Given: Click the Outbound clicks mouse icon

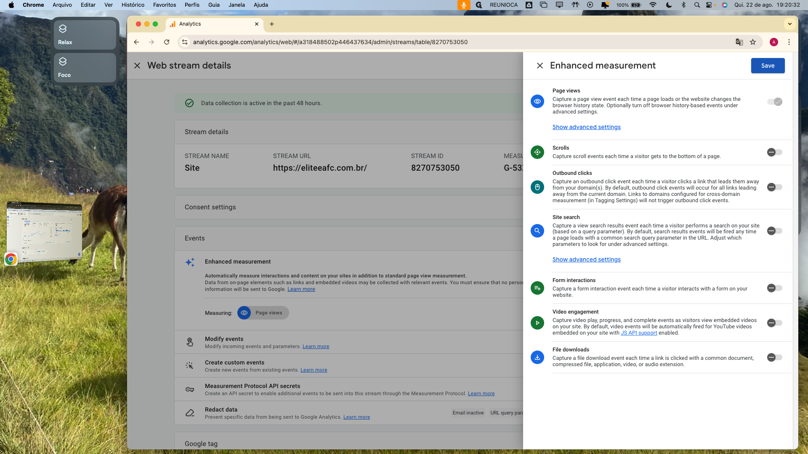Looking at the screenshot, I should pyautogui.click(x=537, y=187).
